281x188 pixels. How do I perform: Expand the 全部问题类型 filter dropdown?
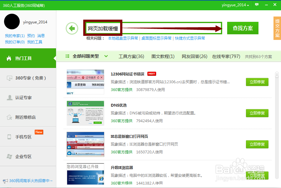tap(106, 56)
